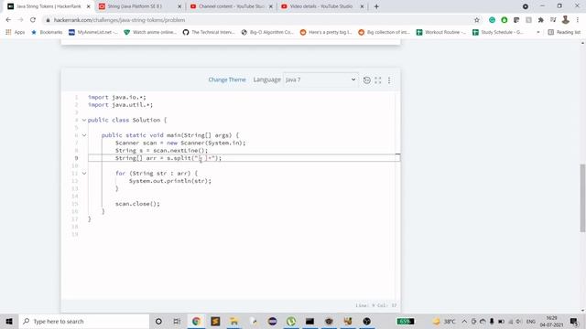Open editor settings three-dot menu
This screenshot has height=329, width=586.
389,80
